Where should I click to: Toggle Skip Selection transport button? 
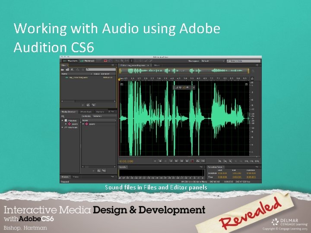203,161
